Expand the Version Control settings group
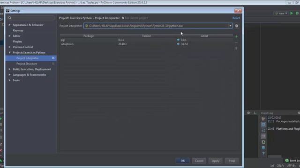Screen dimensions: 300x168 click(x=9, y=47)
